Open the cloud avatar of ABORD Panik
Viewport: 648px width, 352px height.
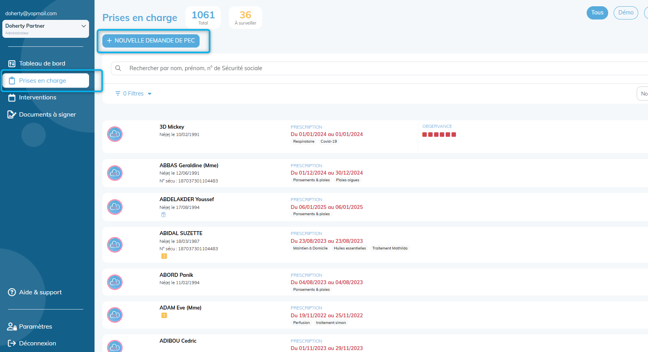point(115,282)
